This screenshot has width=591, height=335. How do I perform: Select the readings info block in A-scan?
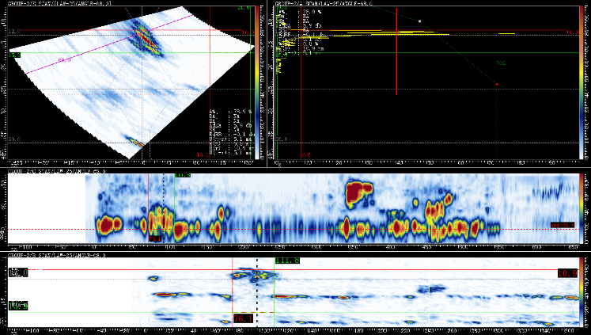tap(300, 32)
